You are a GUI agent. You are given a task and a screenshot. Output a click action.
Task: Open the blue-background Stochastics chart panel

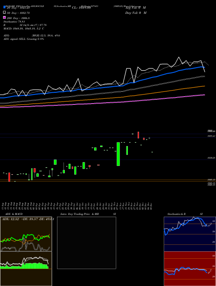[x=190, y=234]
